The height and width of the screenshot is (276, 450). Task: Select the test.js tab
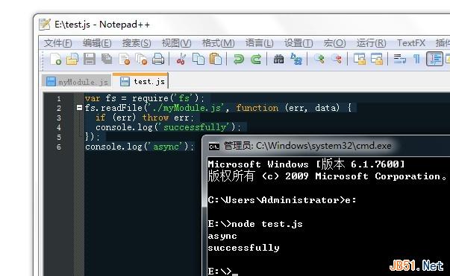click(140, 81)
